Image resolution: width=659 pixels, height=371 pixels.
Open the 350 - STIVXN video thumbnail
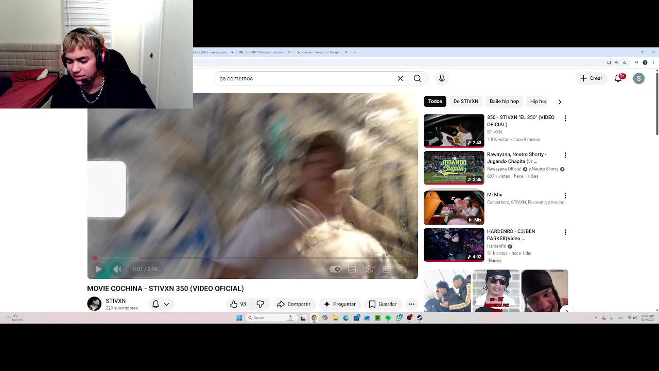click(454, 131)
